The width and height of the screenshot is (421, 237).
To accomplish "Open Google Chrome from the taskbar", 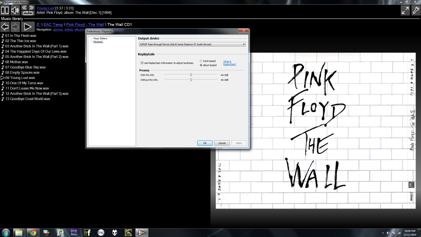I will tap(32, 232).
